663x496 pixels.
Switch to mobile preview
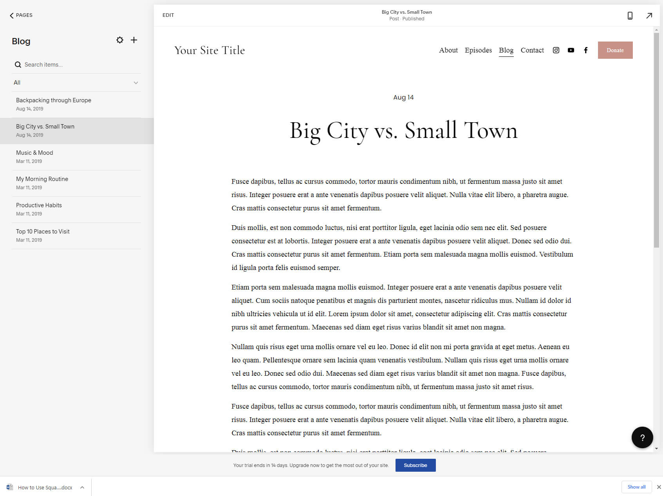tap(630, 15)
